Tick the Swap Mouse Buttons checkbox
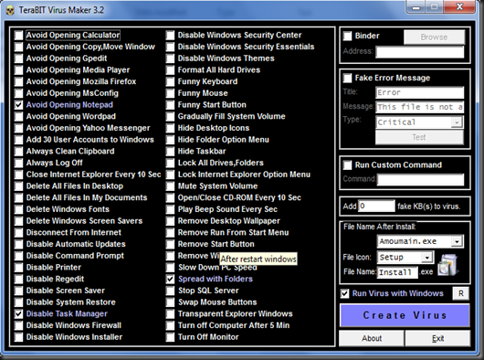Viewport: 484px width, 360px height. point(171,302)
